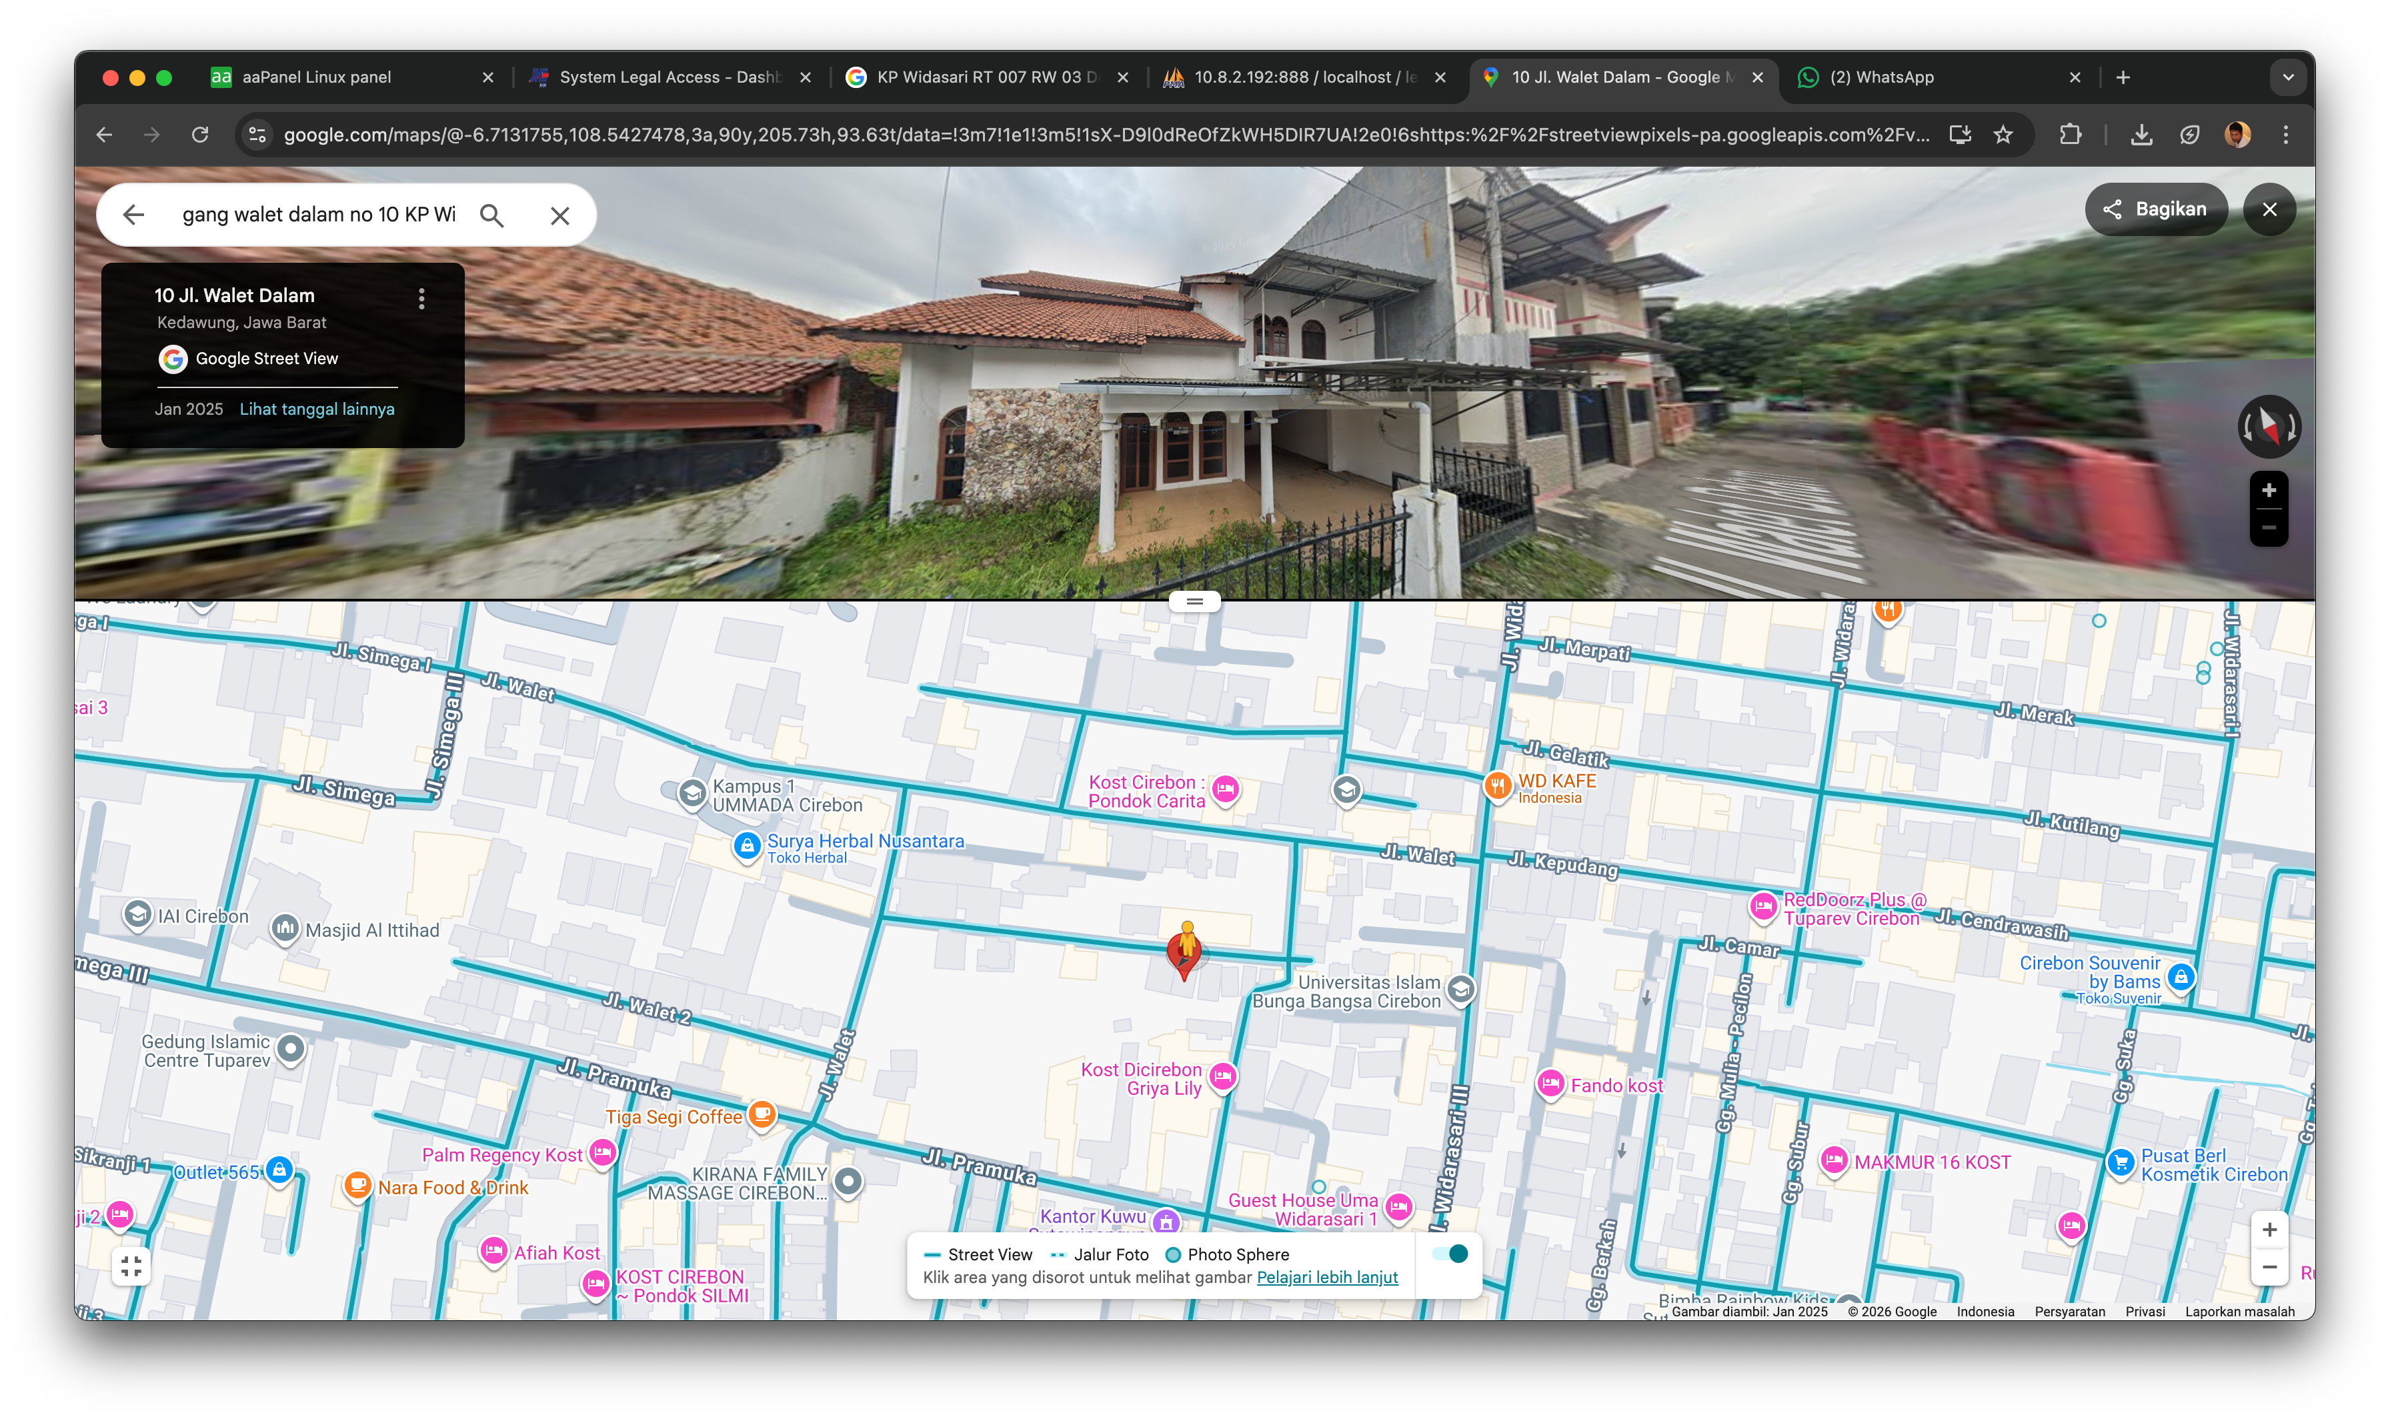Switch to the WhatsApp tab
2390x1419 pixels.
(x=1881, y=77)
